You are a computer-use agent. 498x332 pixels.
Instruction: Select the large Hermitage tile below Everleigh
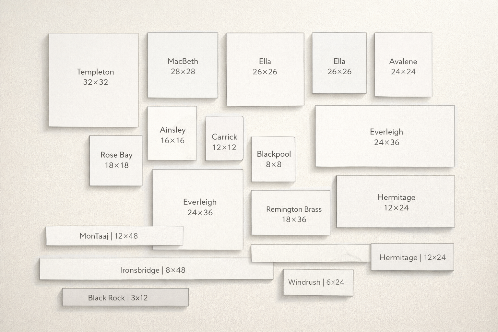pyautogui.click(x=396, y=202)
